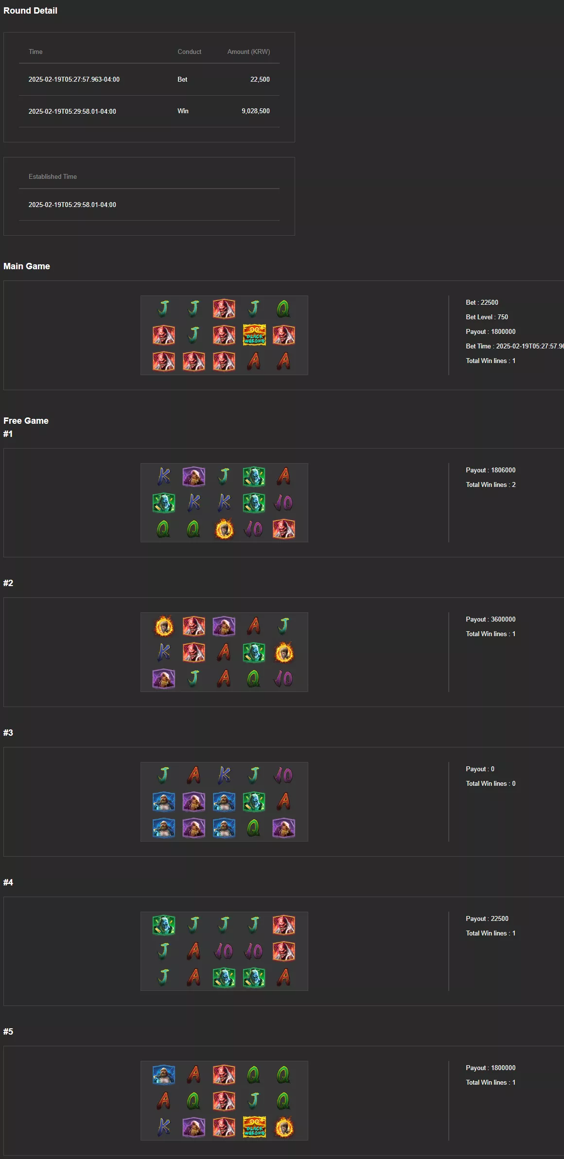Select the Win amount 9,028,500
This screenshot has width=564, height=1159.
tap(256, 111)
